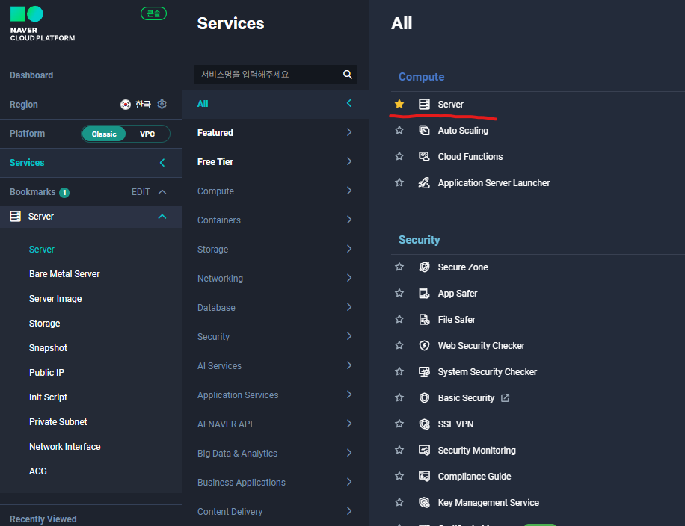Open the Web Security Checker icon
This screenshot has height=526, width=685.
coord(424,345)
